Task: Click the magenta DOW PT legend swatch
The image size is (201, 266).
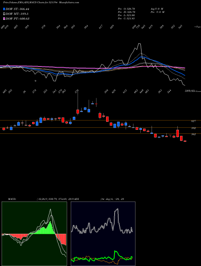Action: (4, 19)
